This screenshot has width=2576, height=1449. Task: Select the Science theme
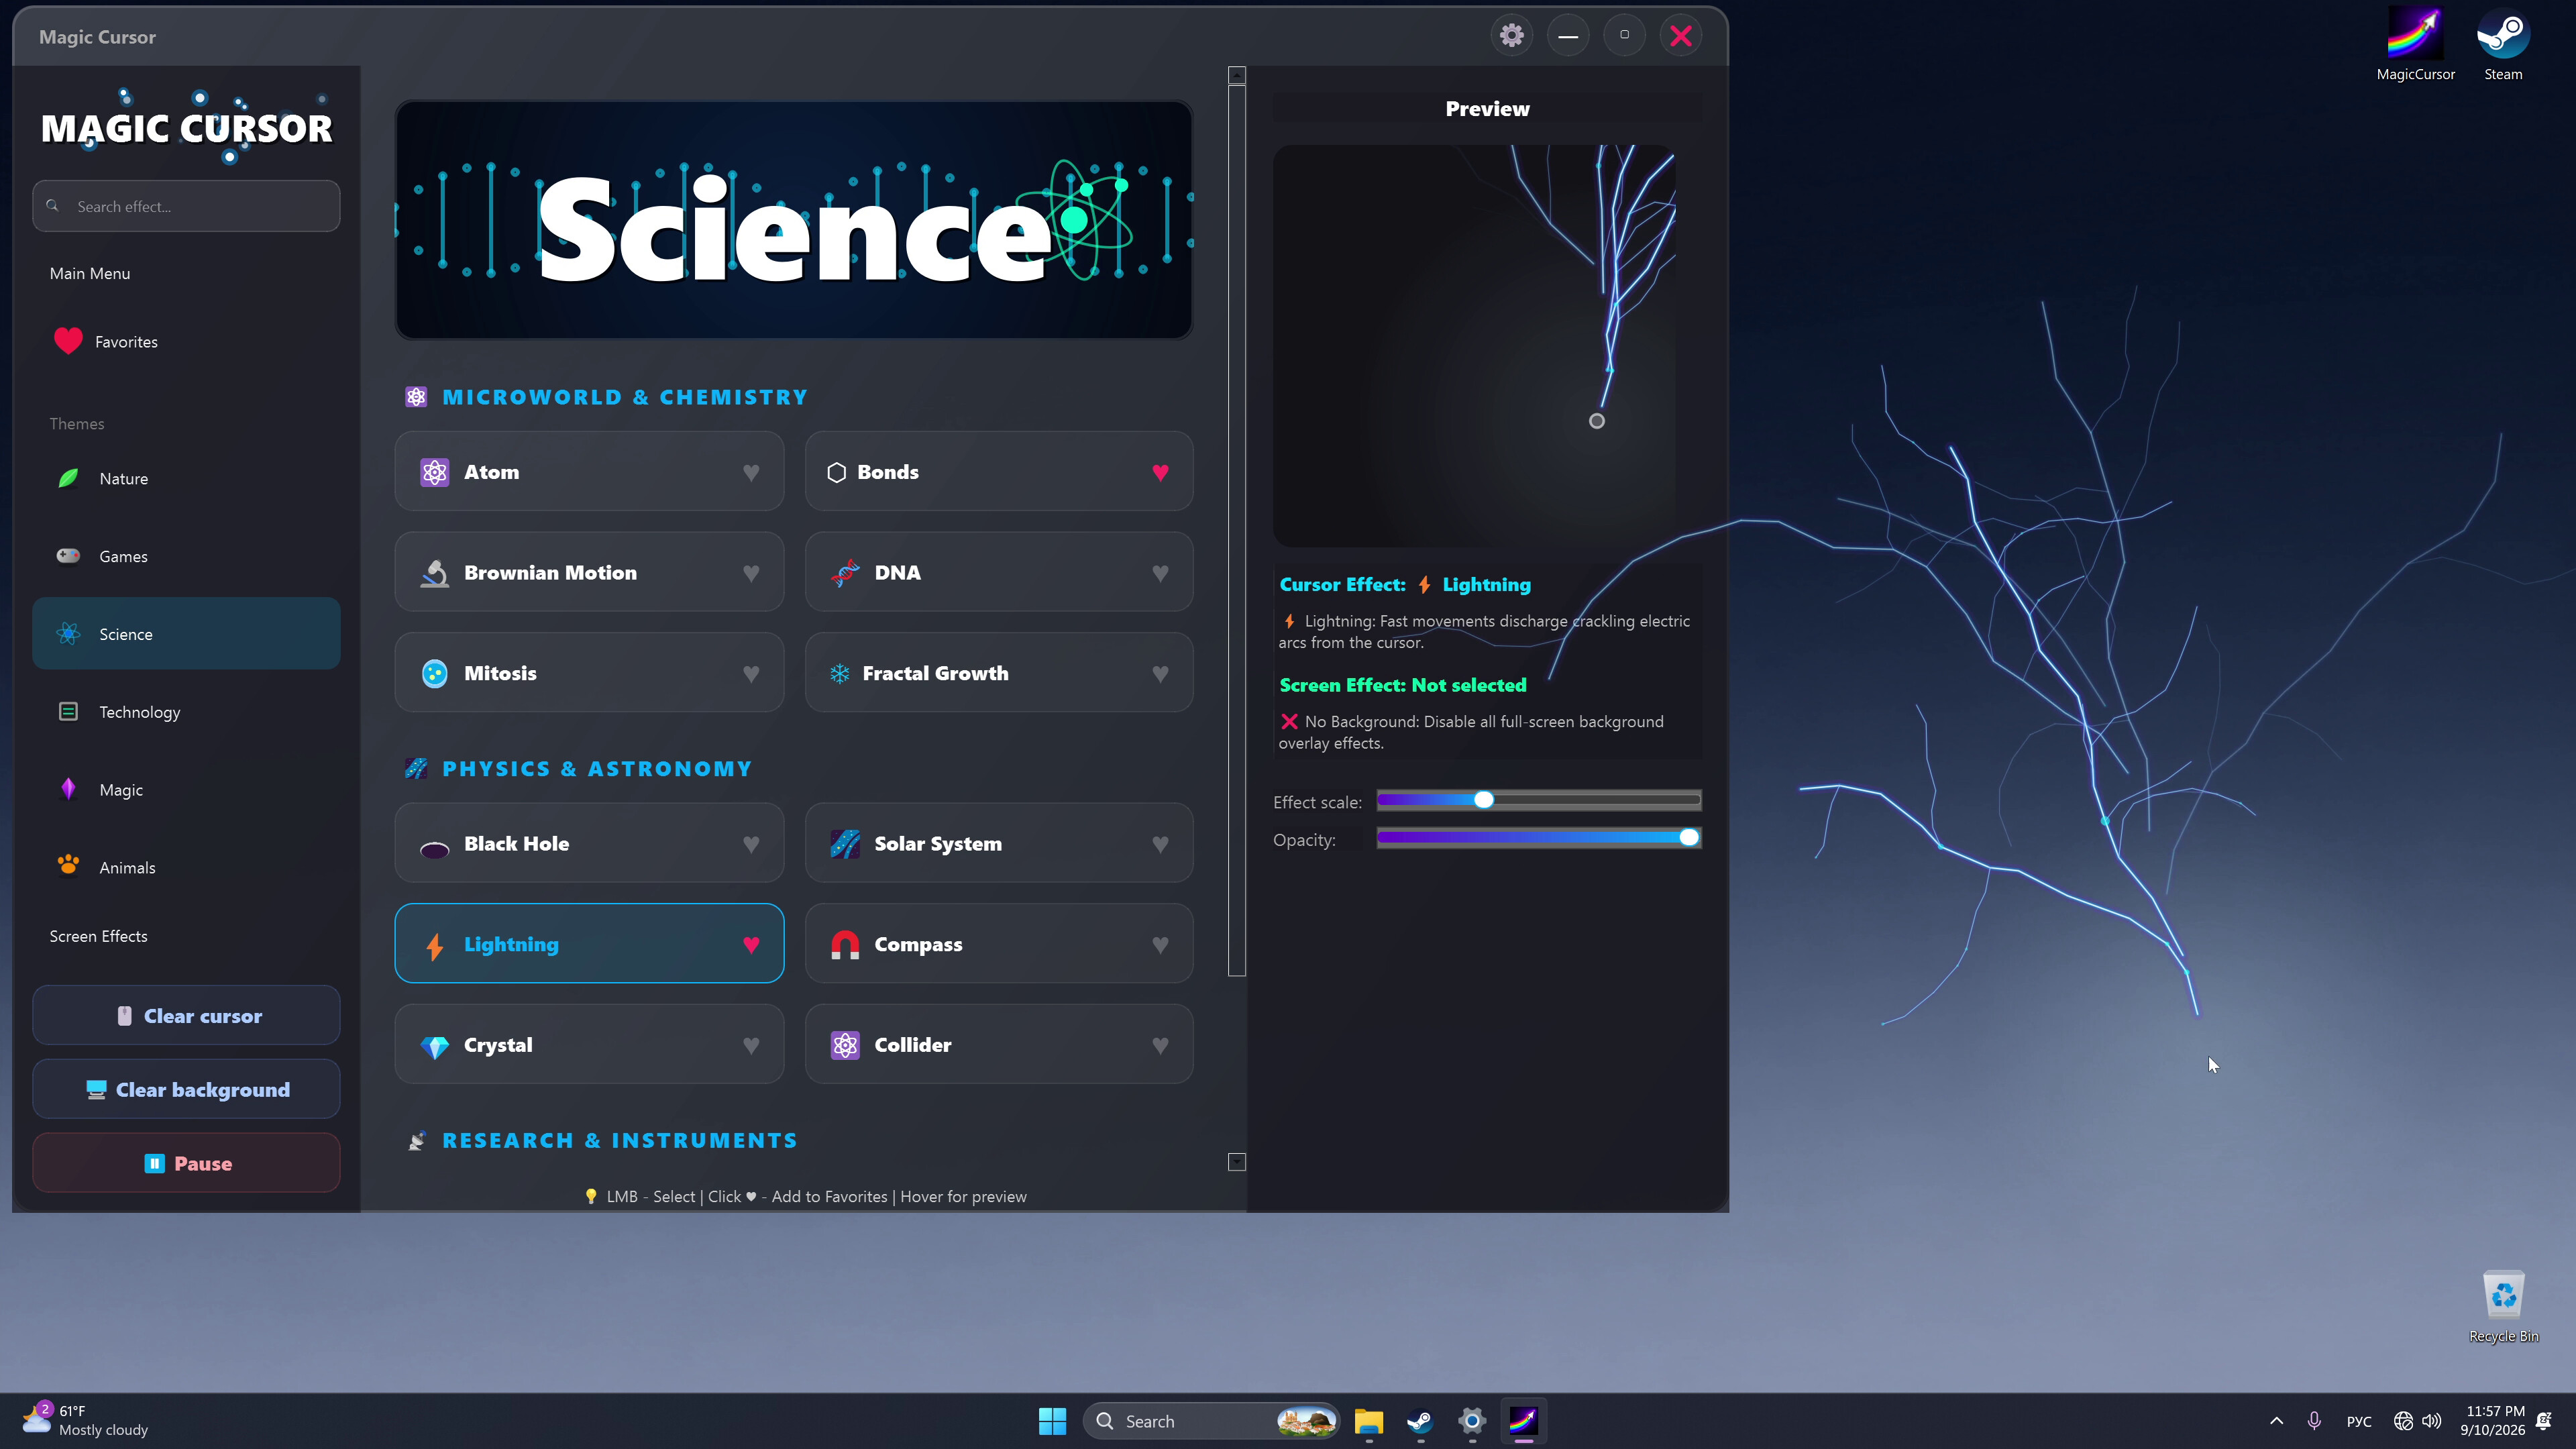[186, 634]
